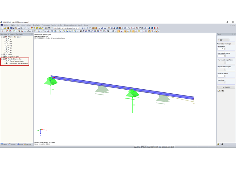Click the Save diskette icon
Image resolution: width=236 pixels, height=169 pixels.
tap(13, 28)
